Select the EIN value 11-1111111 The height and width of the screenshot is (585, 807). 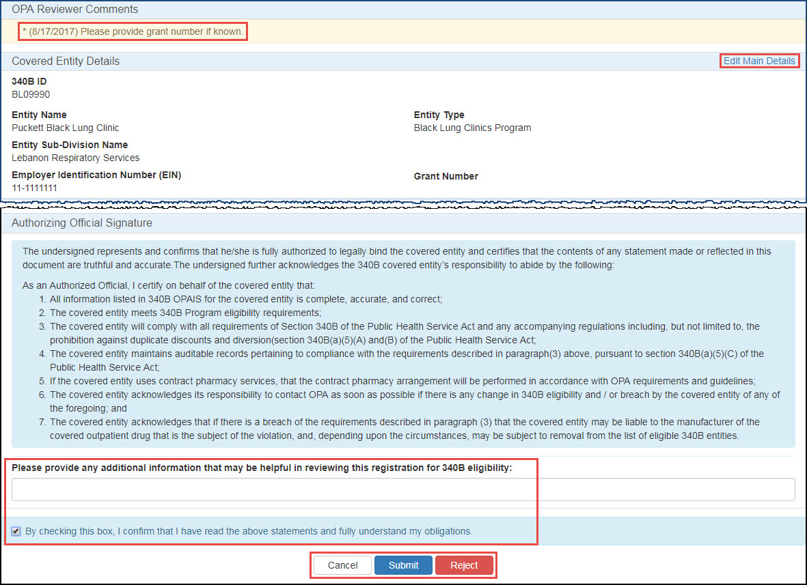coord(34,188)
